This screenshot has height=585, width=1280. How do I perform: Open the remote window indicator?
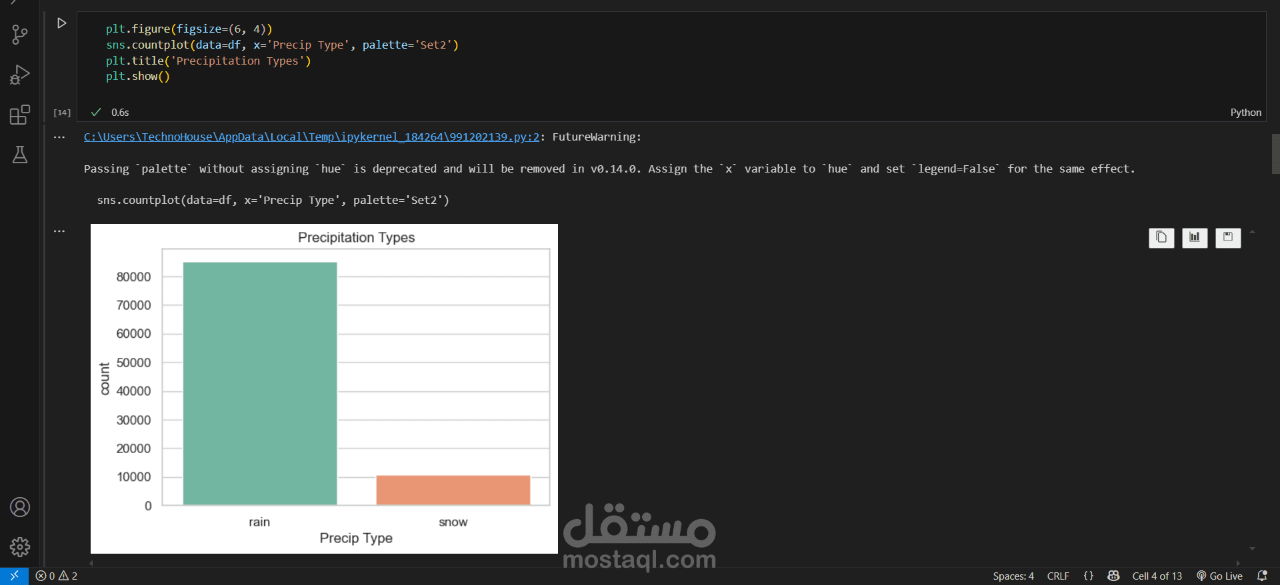pyautogui.click(x=14, y=576)
